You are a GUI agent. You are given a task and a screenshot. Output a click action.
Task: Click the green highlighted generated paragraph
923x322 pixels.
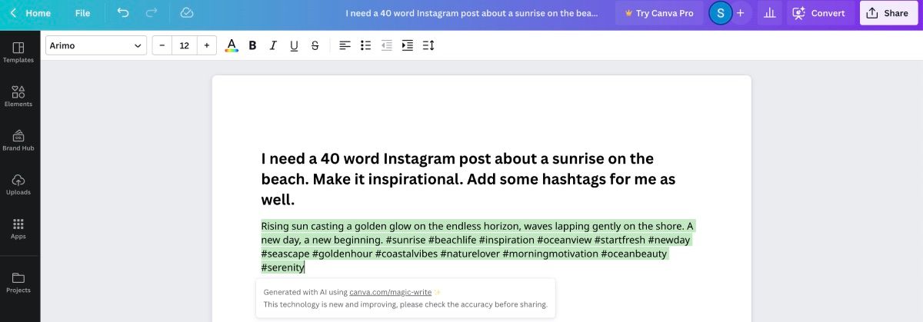[477, 247]
